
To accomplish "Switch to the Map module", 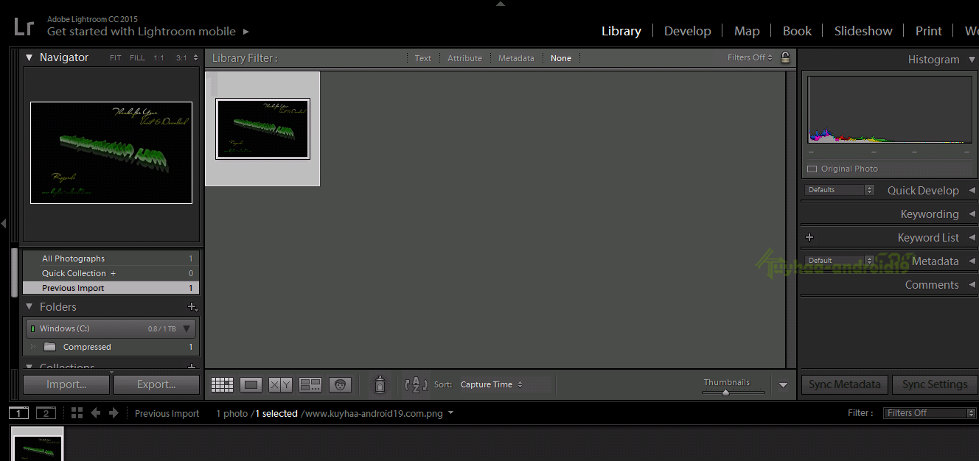I will tap(747, 31).
